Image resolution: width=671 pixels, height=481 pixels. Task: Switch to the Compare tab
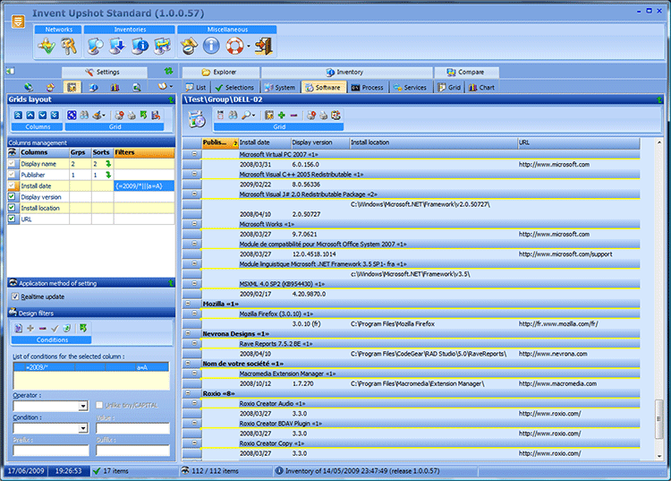(x=466, y=72)
